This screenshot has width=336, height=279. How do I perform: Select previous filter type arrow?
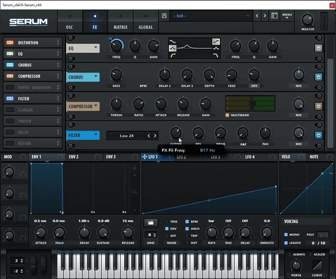click(x=149, y=136)
